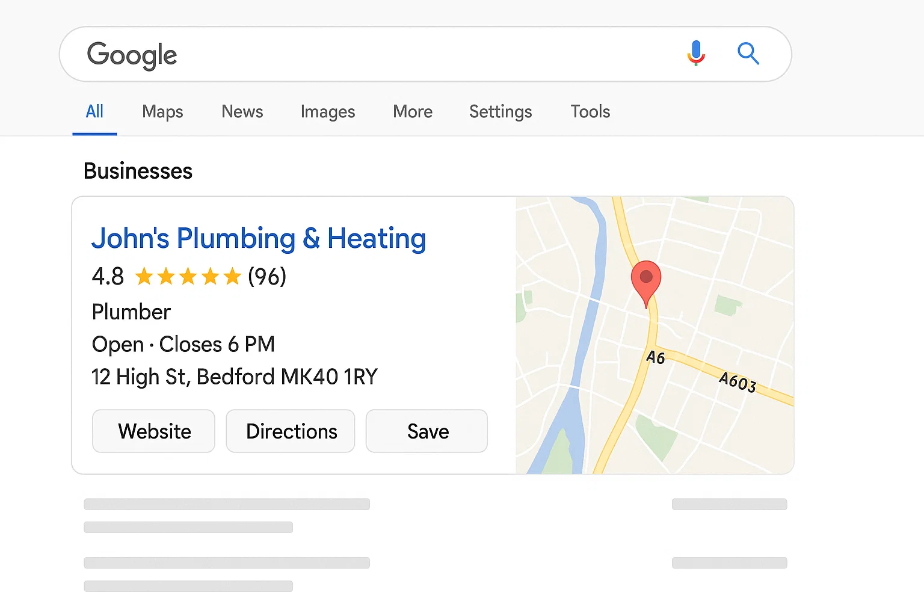Click the A603 road label on map
This screenshot has width=924, height=616.
click(x=737, y=381)
